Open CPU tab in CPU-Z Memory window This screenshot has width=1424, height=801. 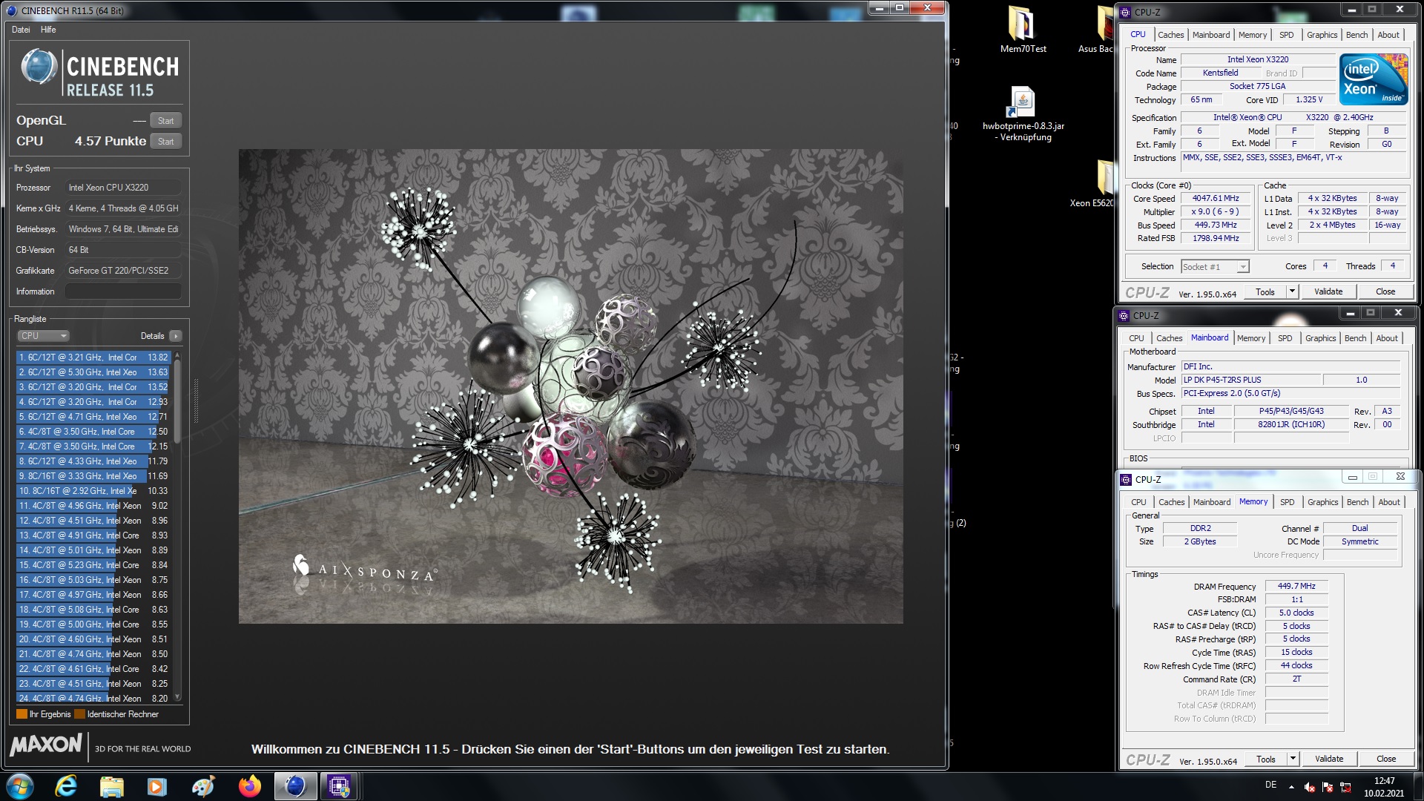[x=1138, y=502]
